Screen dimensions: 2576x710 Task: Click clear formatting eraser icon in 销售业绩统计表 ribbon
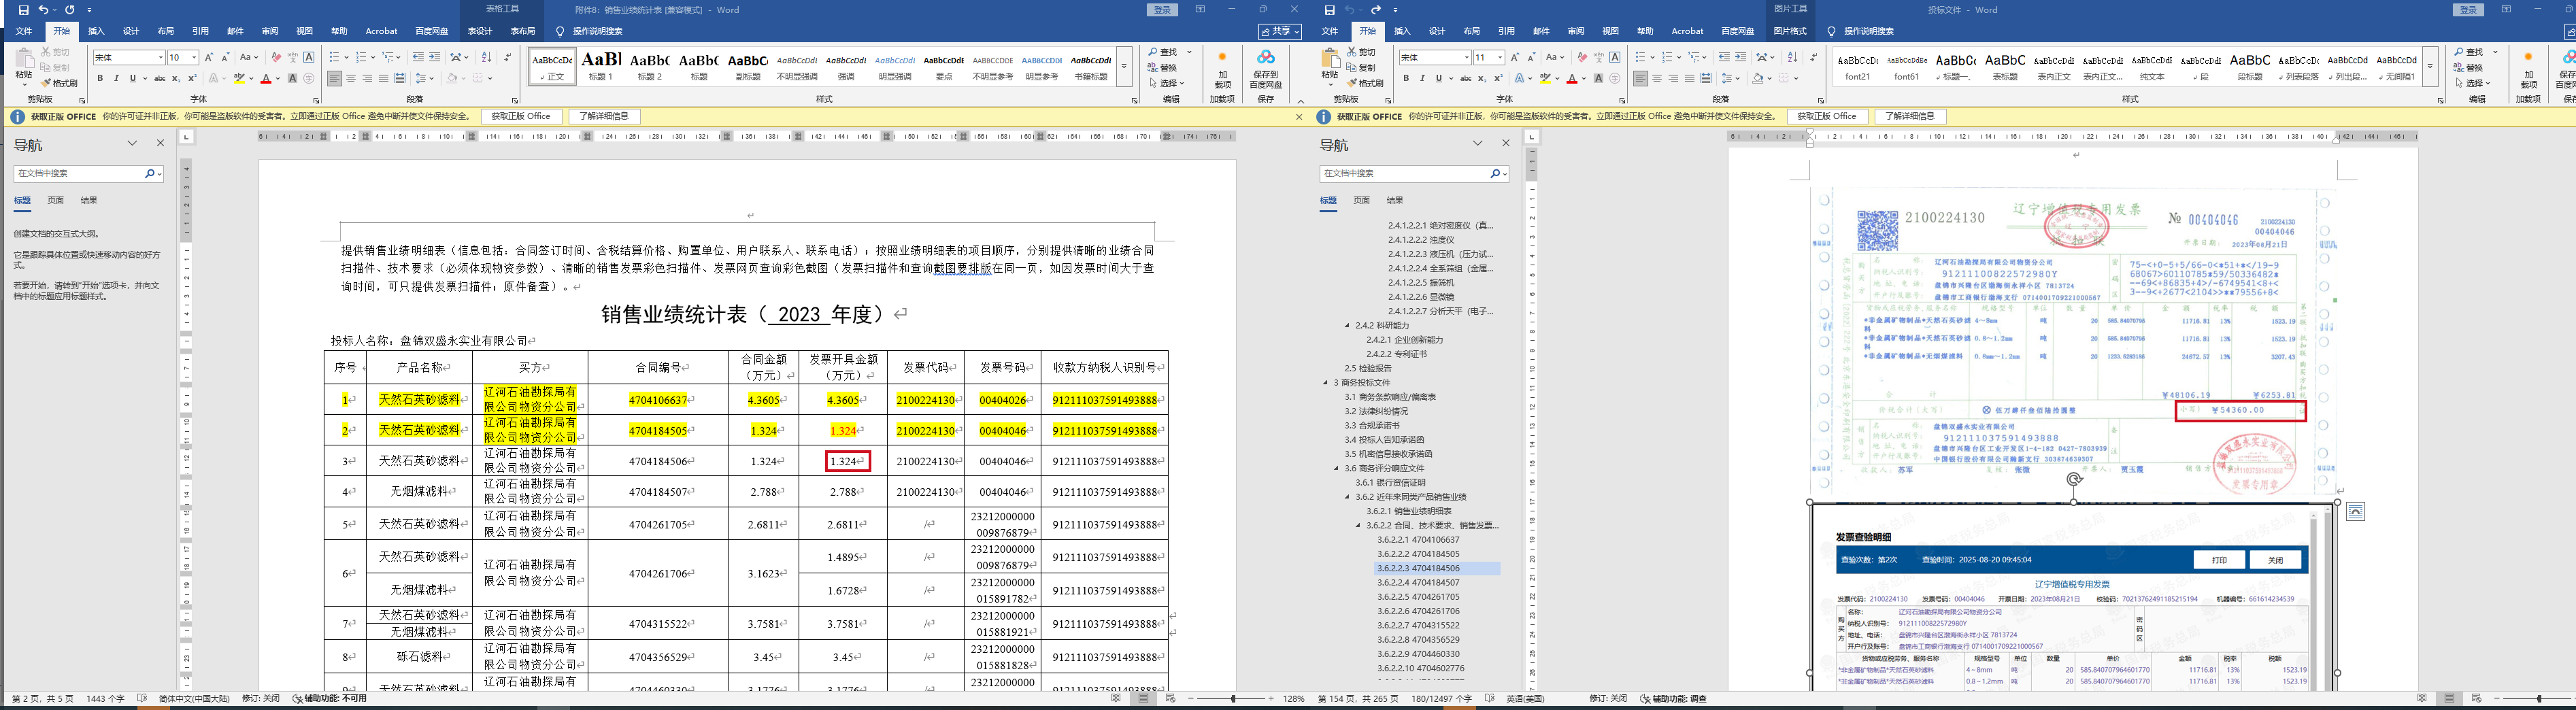pos(276,57)
